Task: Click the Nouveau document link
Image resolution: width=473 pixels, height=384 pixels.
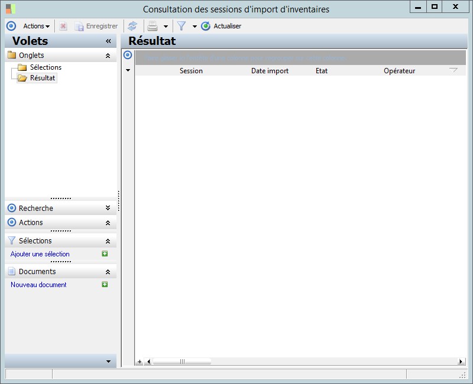Action: click(x=38, y=285)
